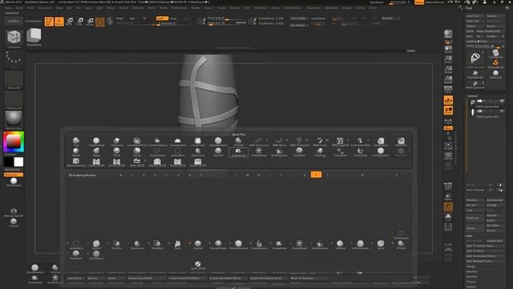The height and width of the screenshot is (289, 513).
Task: Open the Alpha Off selector
Action: click(14, 79)
